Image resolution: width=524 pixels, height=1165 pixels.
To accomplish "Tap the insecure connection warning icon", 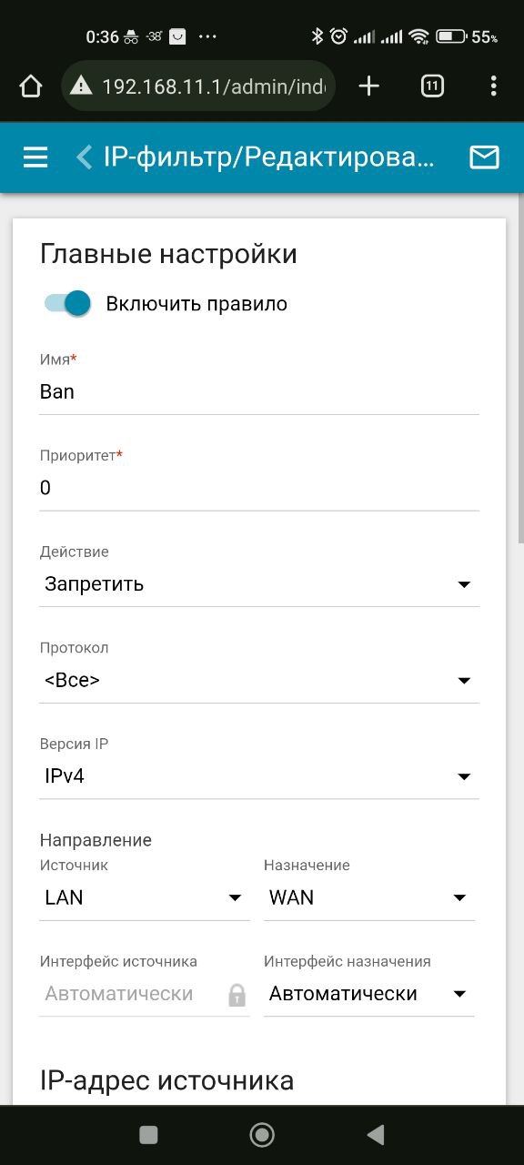I will coord(81,86).
